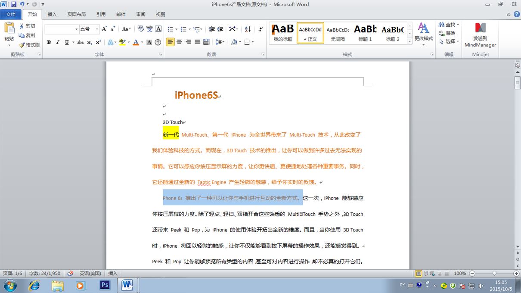Toggle Center paragraph alignment

pos(180,42)
